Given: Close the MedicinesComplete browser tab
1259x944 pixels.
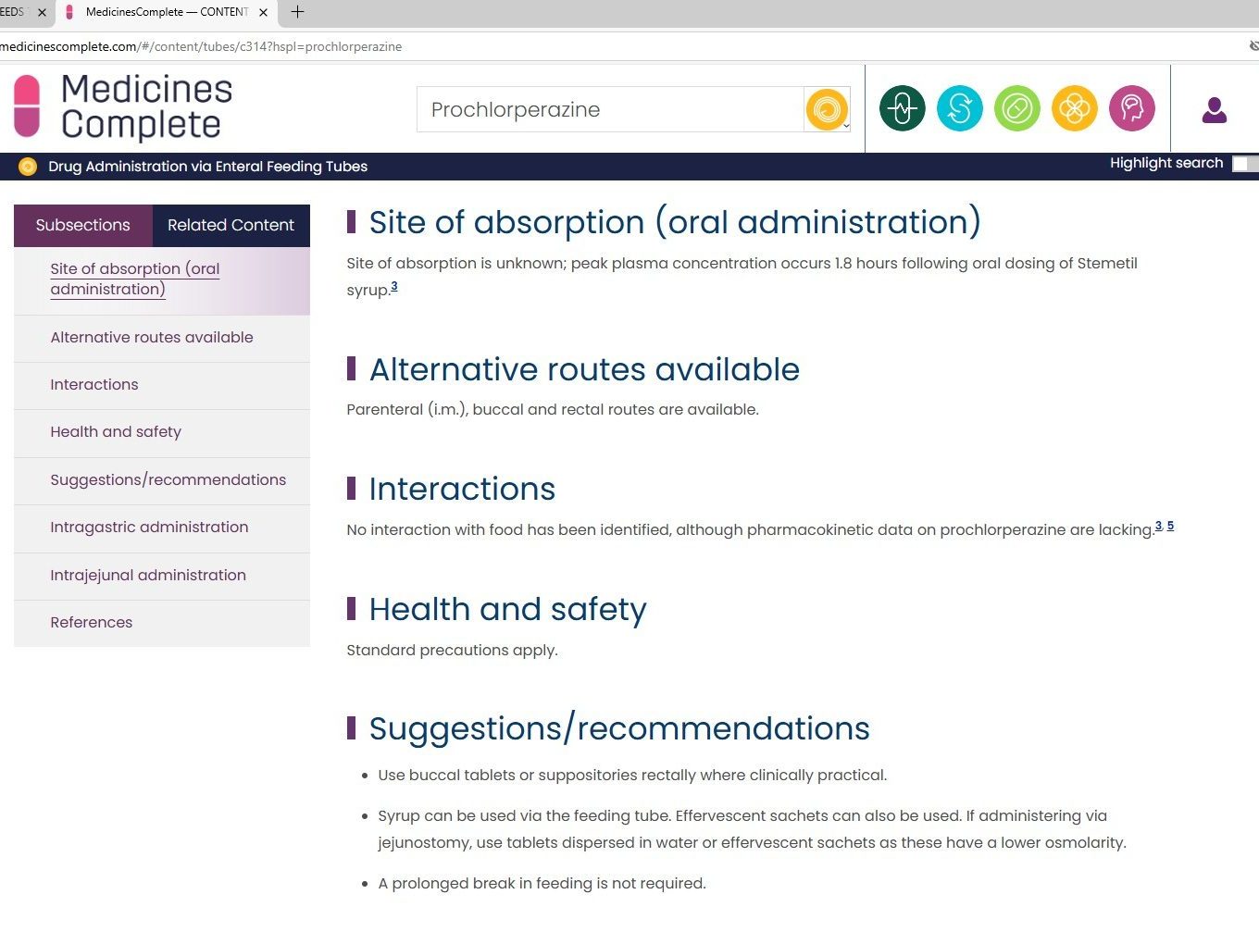Looking at the screenshot, I should pyautogui.click(x=264, y=12).
